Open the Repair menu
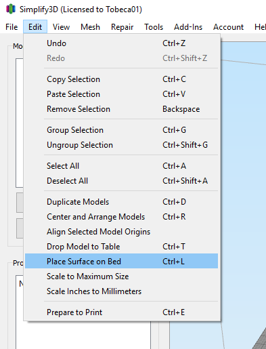The image size is (266, 349). pyautogui.click(x=122, y=27)
